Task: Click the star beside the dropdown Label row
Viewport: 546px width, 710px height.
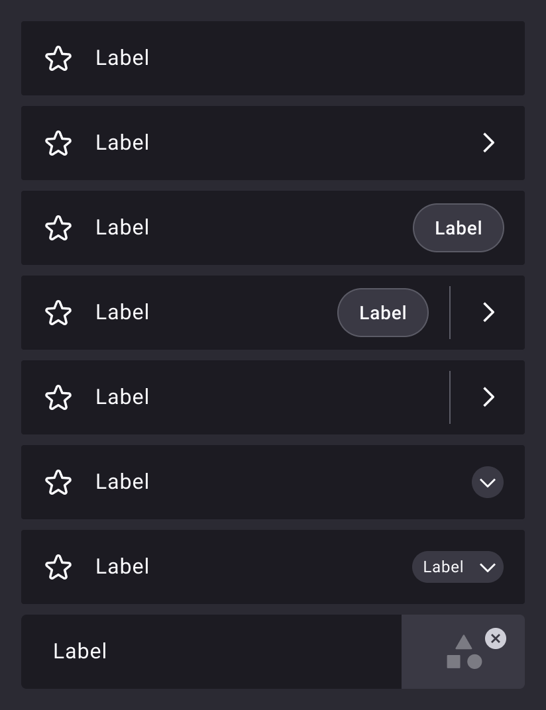Action: pyautogui.click(x=58, y=567)
